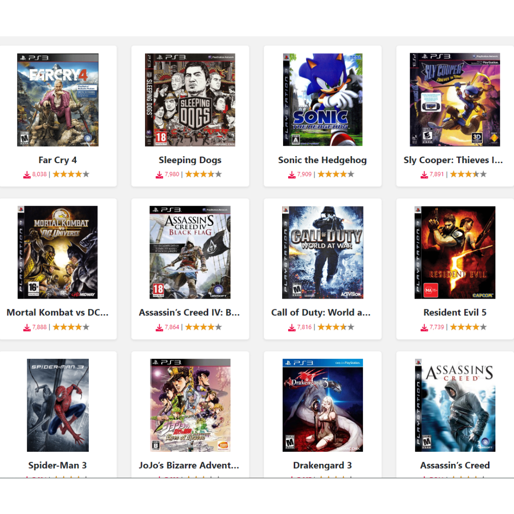Click the download icon under Sonic the Hedgehog
The width and height of the screenshot is (514, 514).
tap(292, 175)
